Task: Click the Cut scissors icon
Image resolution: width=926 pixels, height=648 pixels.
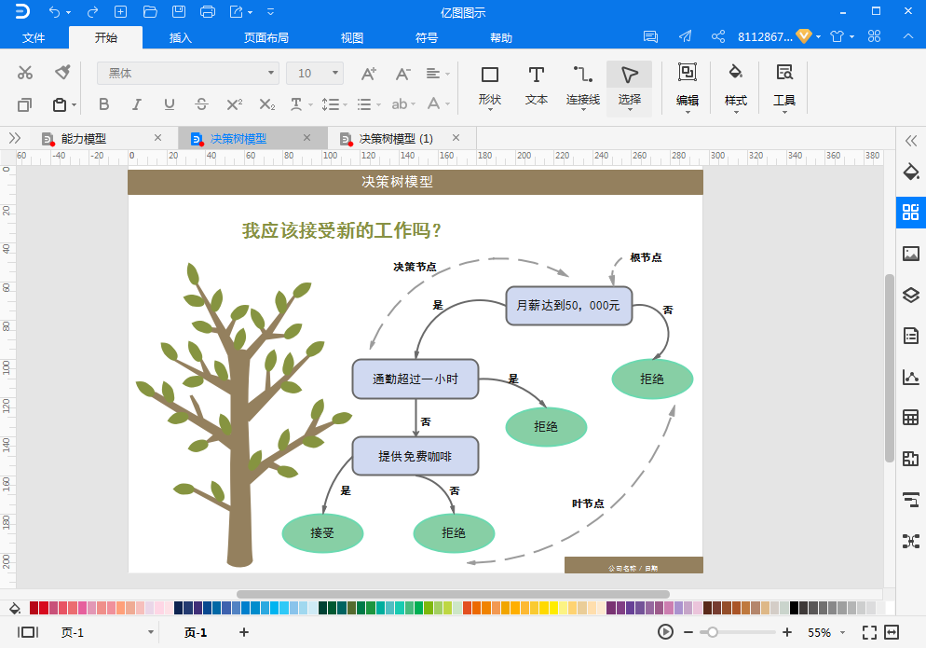Action: pos(25,73)
